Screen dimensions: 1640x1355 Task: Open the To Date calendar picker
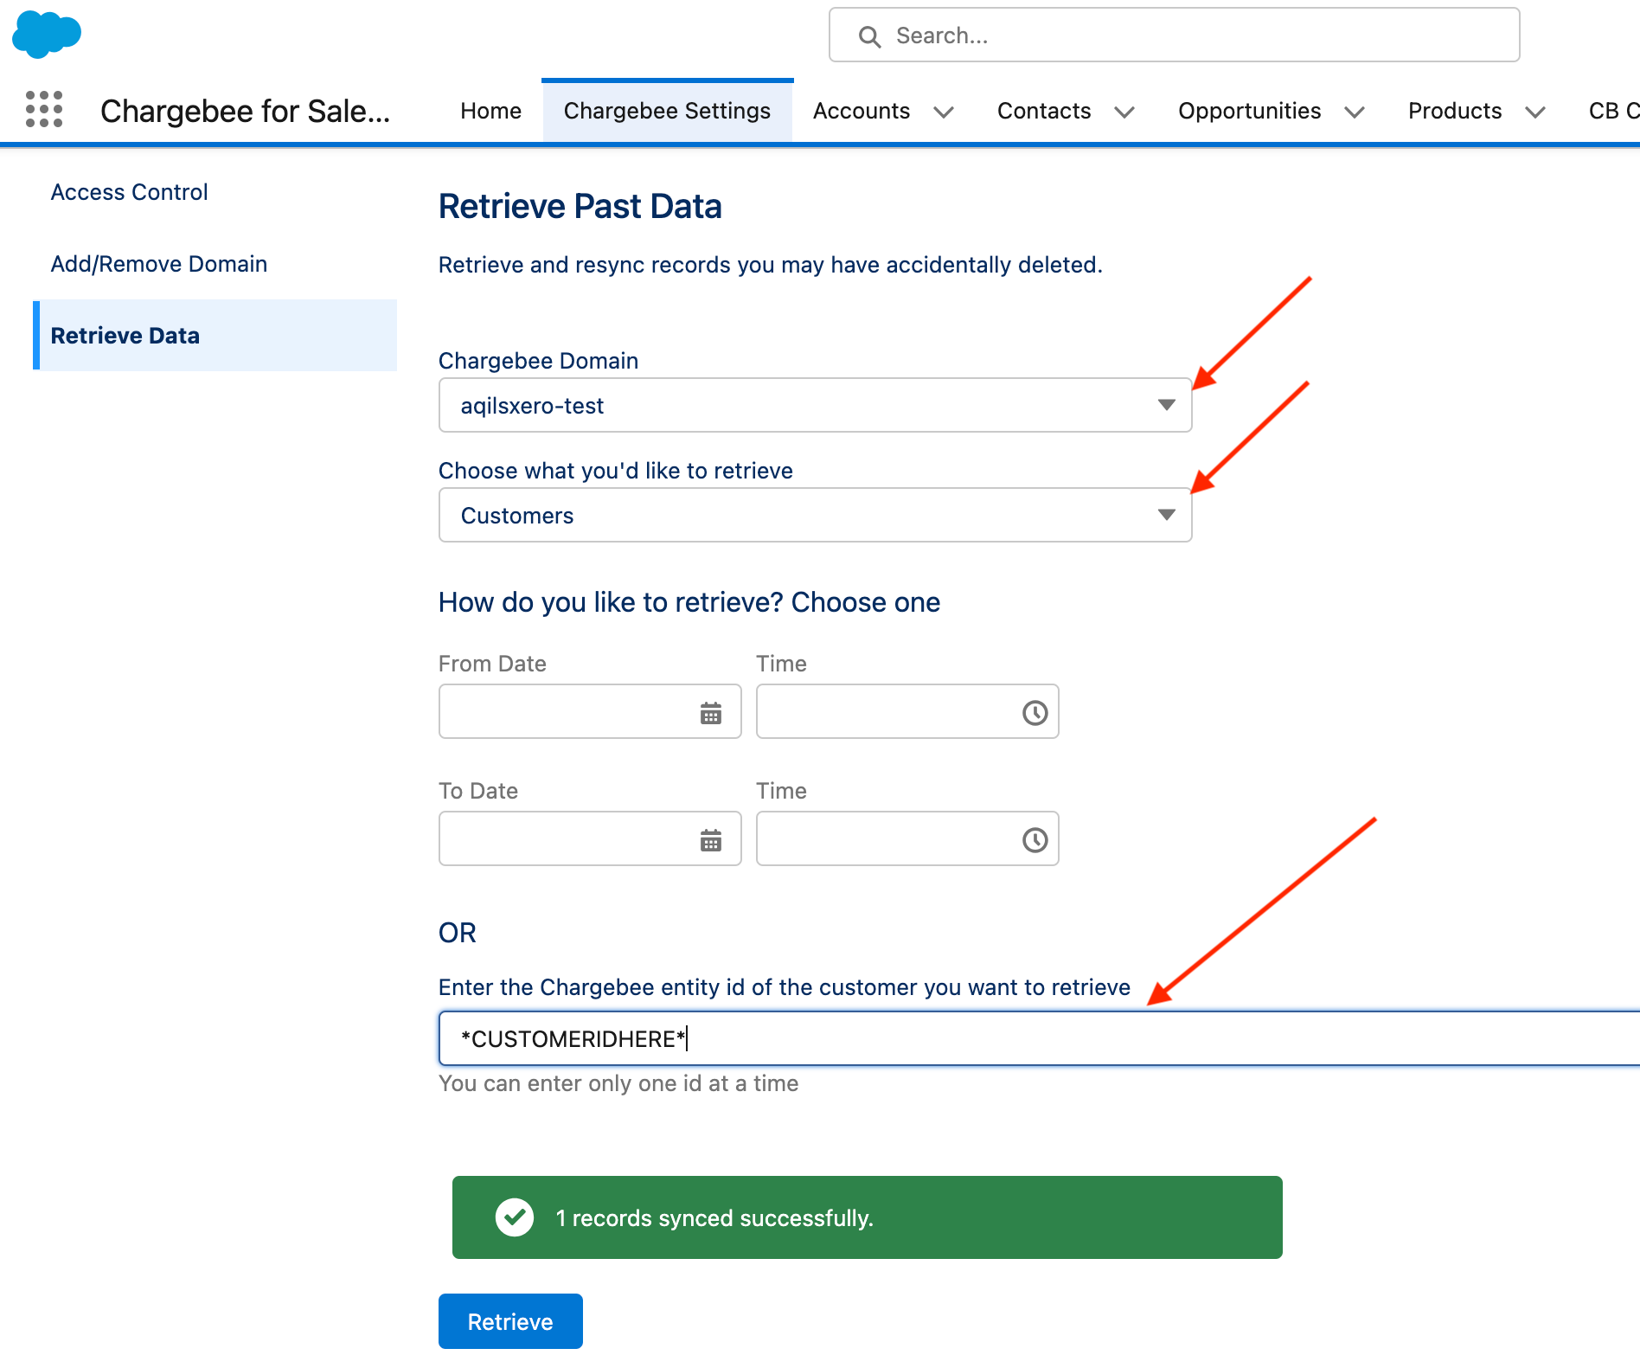click(711, 840)
